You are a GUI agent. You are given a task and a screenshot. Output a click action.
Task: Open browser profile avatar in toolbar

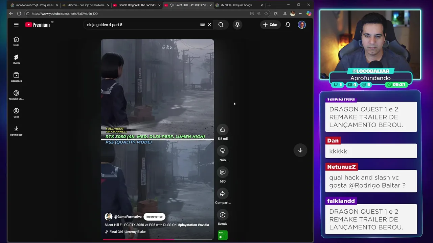[x=293, y=13]
